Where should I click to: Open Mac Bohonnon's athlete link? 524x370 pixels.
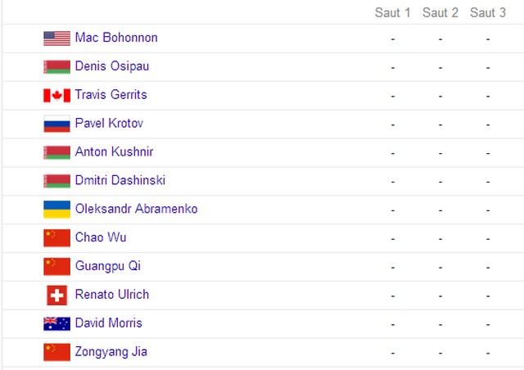pos(116,38)
